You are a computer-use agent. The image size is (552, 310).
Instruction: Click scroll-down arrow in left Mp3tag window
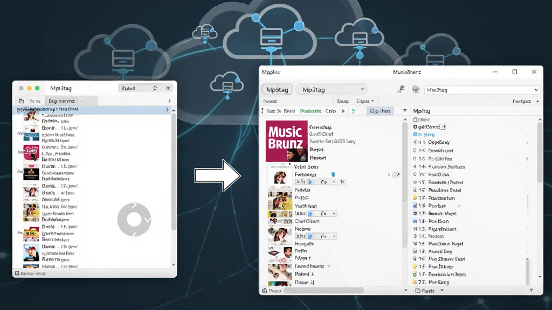174,265
